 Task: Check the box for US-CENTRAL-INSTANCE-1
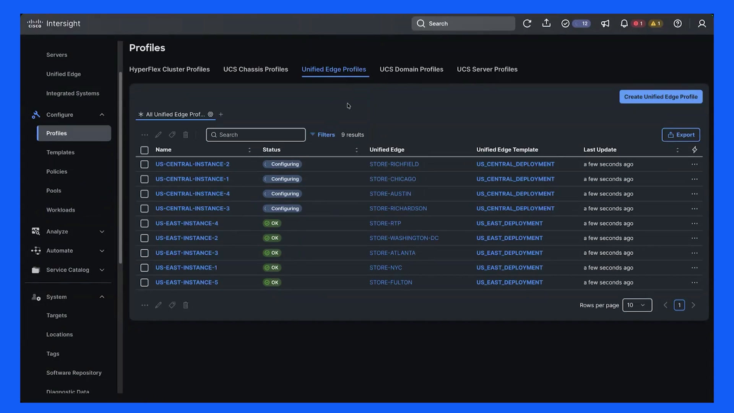tap(144, 179)
